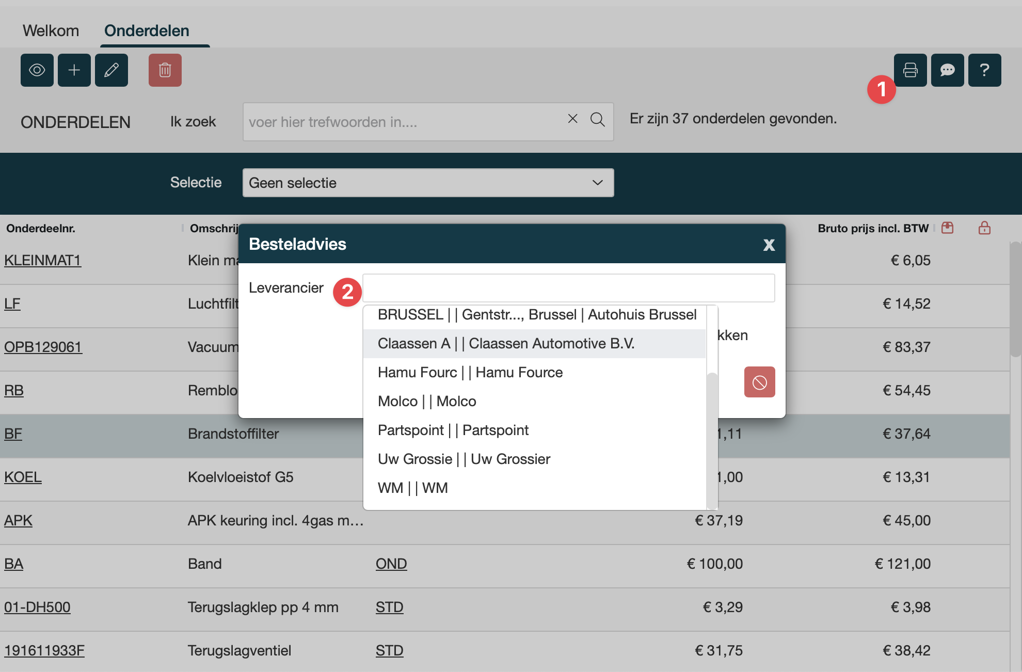Open part link 191611933F
This screenshot has width=1022, height=672.
pos(44,650)
